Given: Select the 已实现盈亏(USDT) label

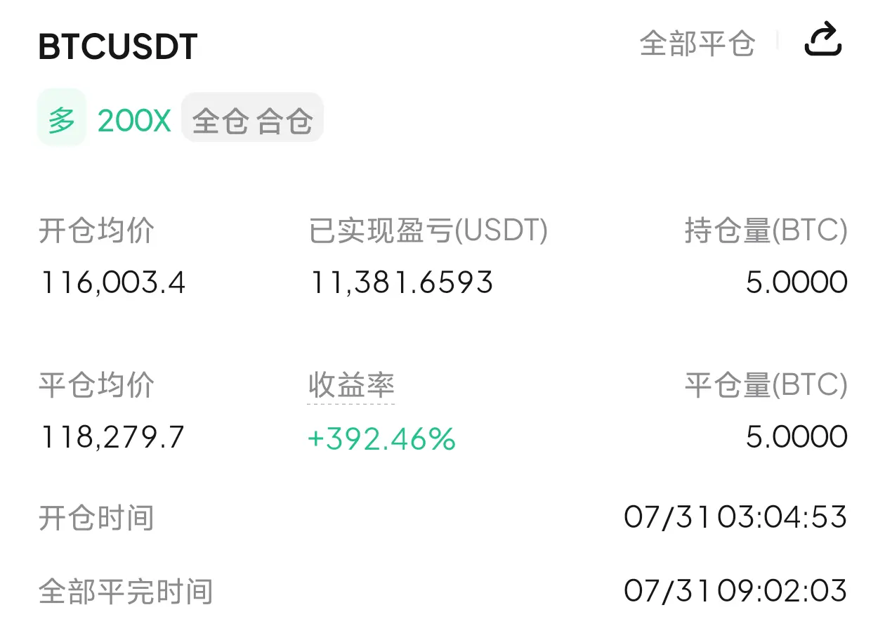Looking at the screenshot, I should tap(428, 230).
